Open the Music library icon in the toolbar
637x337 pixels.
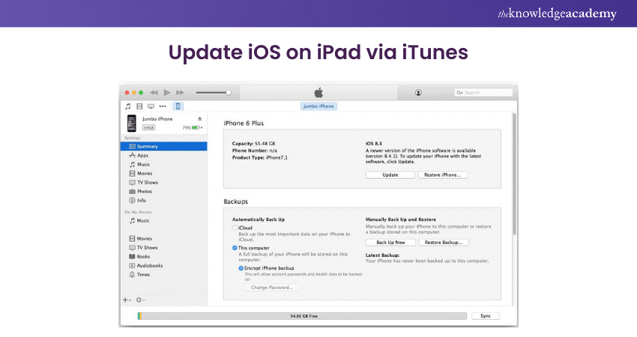click(128, 106)
